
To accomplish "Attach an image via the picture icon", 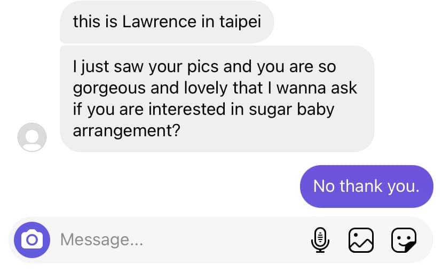I will 361,239.
